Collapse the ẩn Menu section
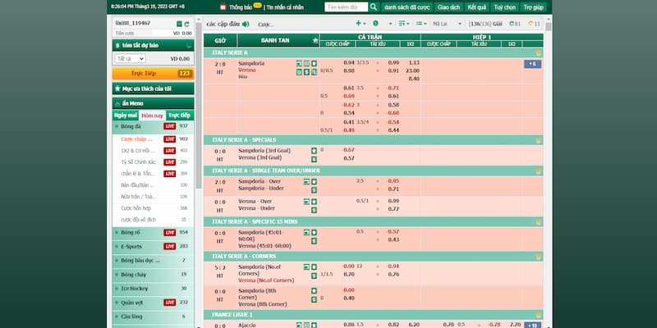Screen dimensions: 657x328 [117, 103]
